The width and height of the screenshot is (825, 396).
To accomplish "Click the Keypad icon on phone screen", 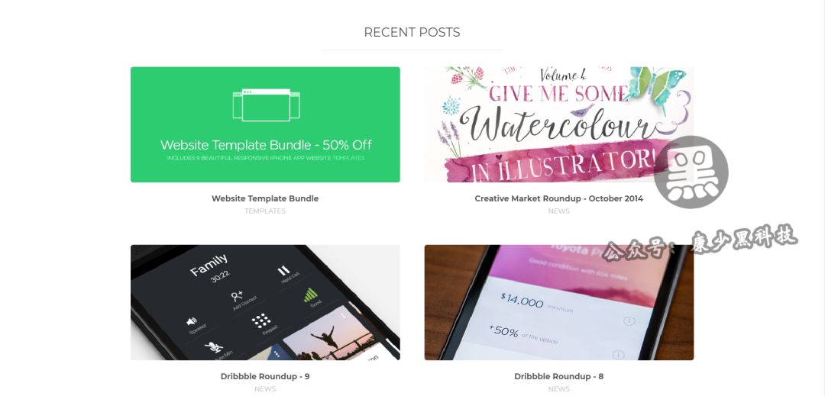I will [261, 320].
